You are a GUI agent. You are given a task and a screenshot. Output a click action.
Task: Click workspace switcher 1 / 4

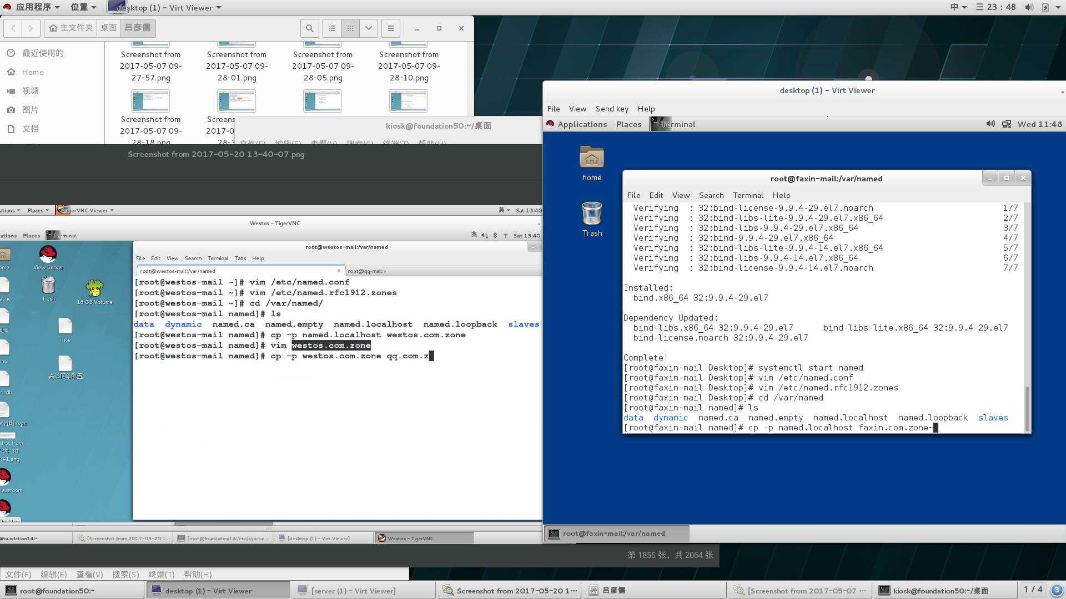click(1033, 590)
